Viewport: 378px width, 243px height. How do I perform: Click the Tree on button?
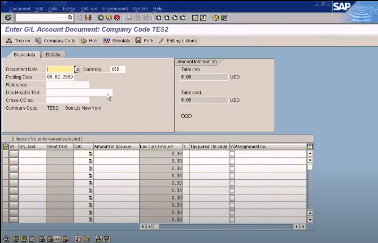[x=19, y=41]
